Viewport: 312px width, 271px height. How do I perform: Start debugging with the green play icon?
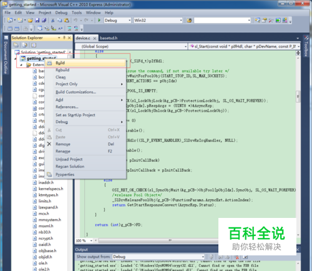coord(99,20)
